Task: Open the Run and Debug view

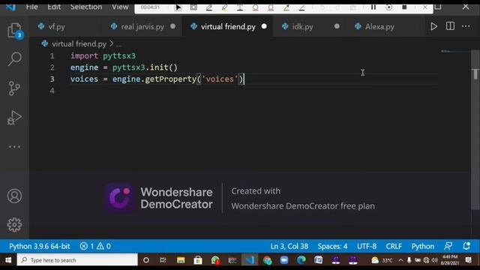Action: click(x=14, y=118)
